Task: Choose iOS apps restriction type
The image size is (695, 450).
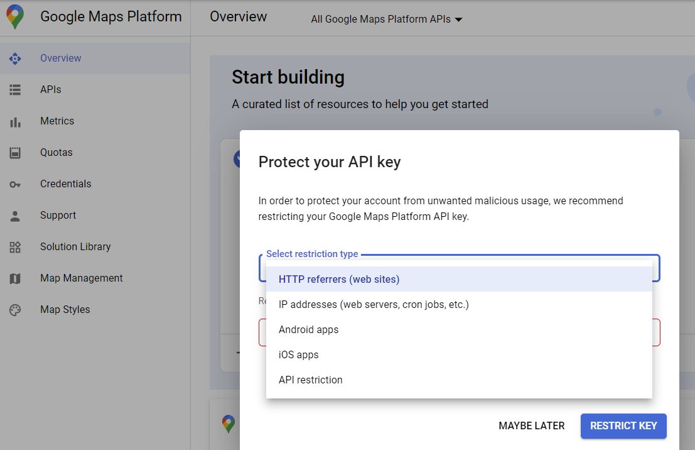Action: [459, 355]
